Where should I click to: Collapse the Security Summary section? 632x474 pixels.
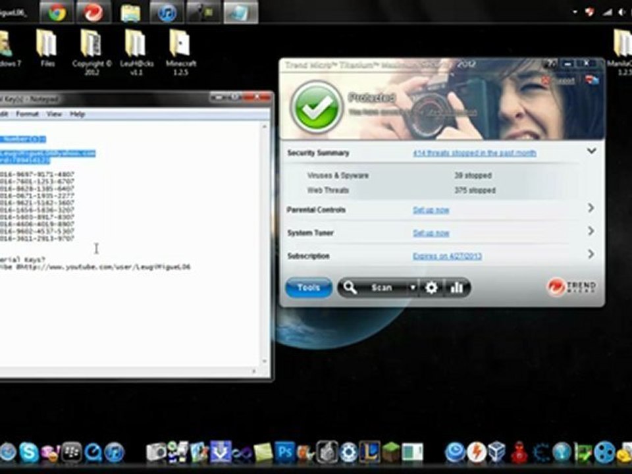[x=591, y=151]
